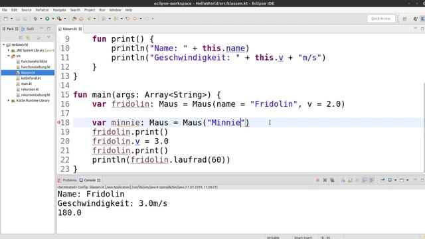Click Collapse All in Package Explorer
This screenshot has height=239, width=425.
(x=21, y=38)
